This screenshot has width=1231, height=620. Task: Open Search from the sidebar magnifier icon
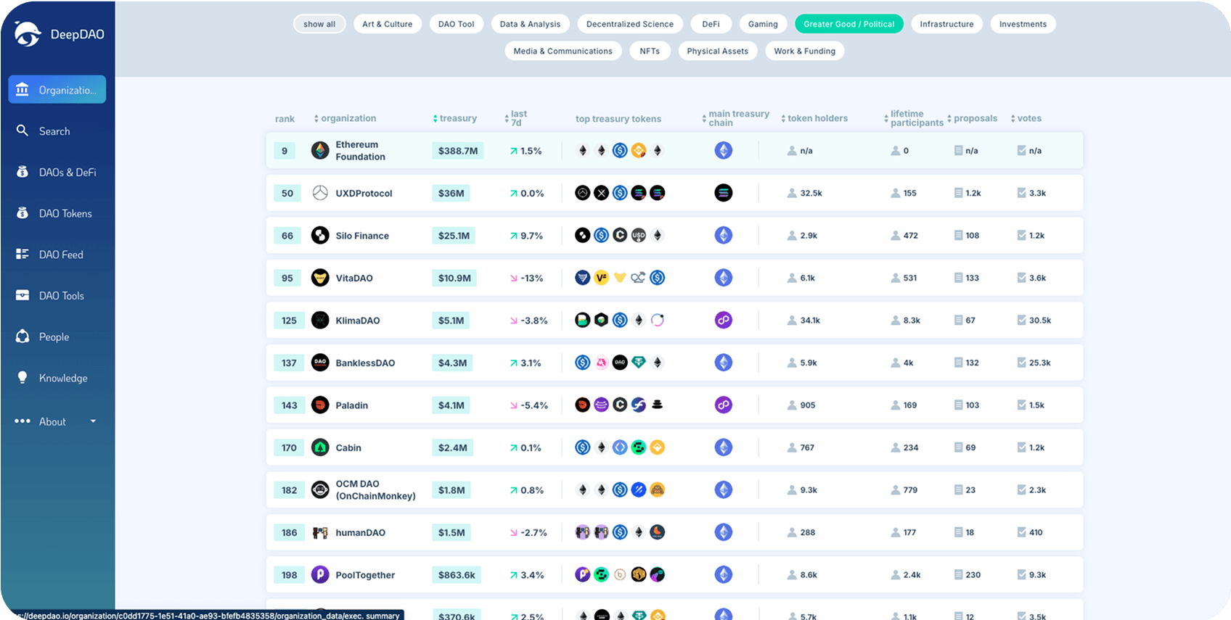[x=23, y=131]
